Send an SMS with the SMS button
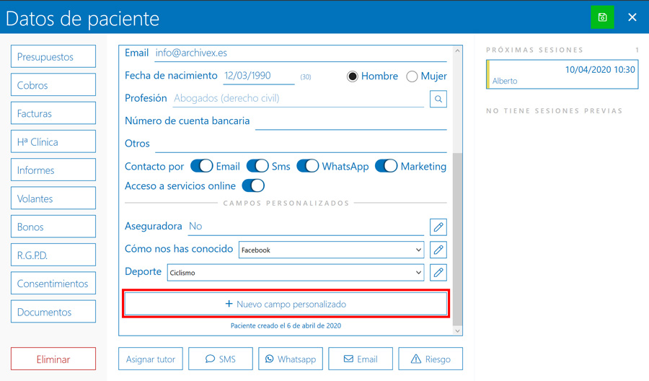The height and width of the screenshot is (381, 649). (221, 359)
